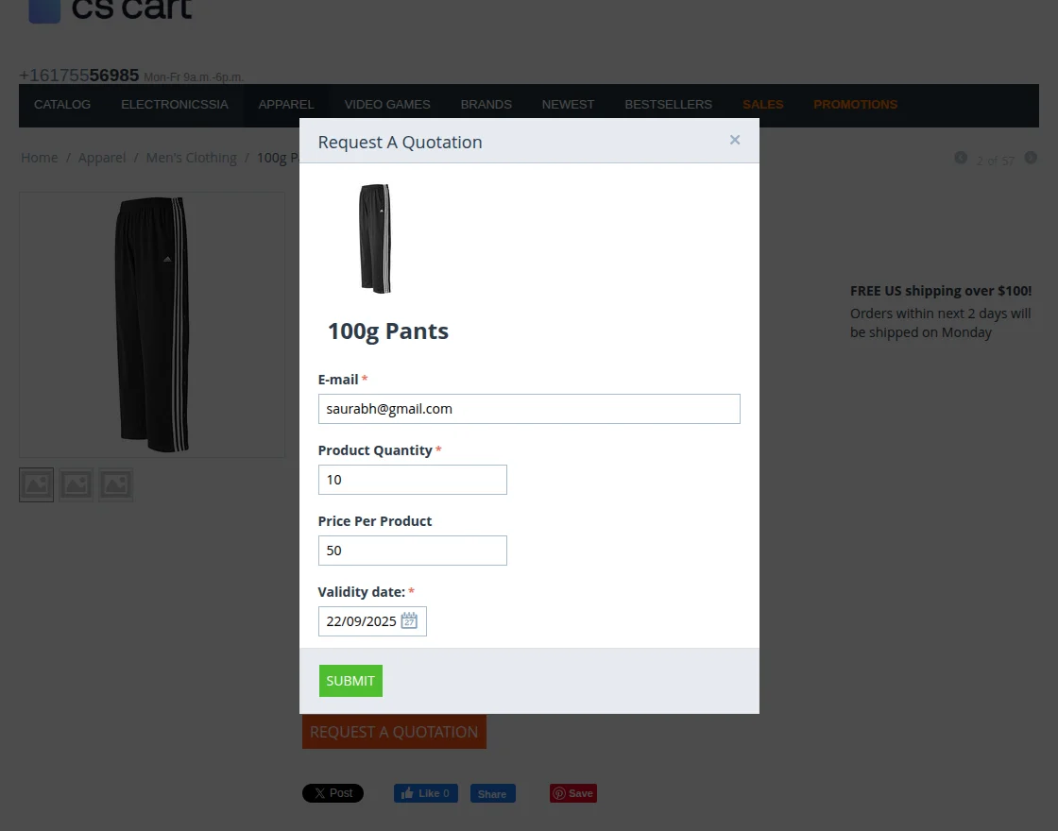Click the Price Per Product field
The width and height of the screenshot is (1058, 831).
413,551
